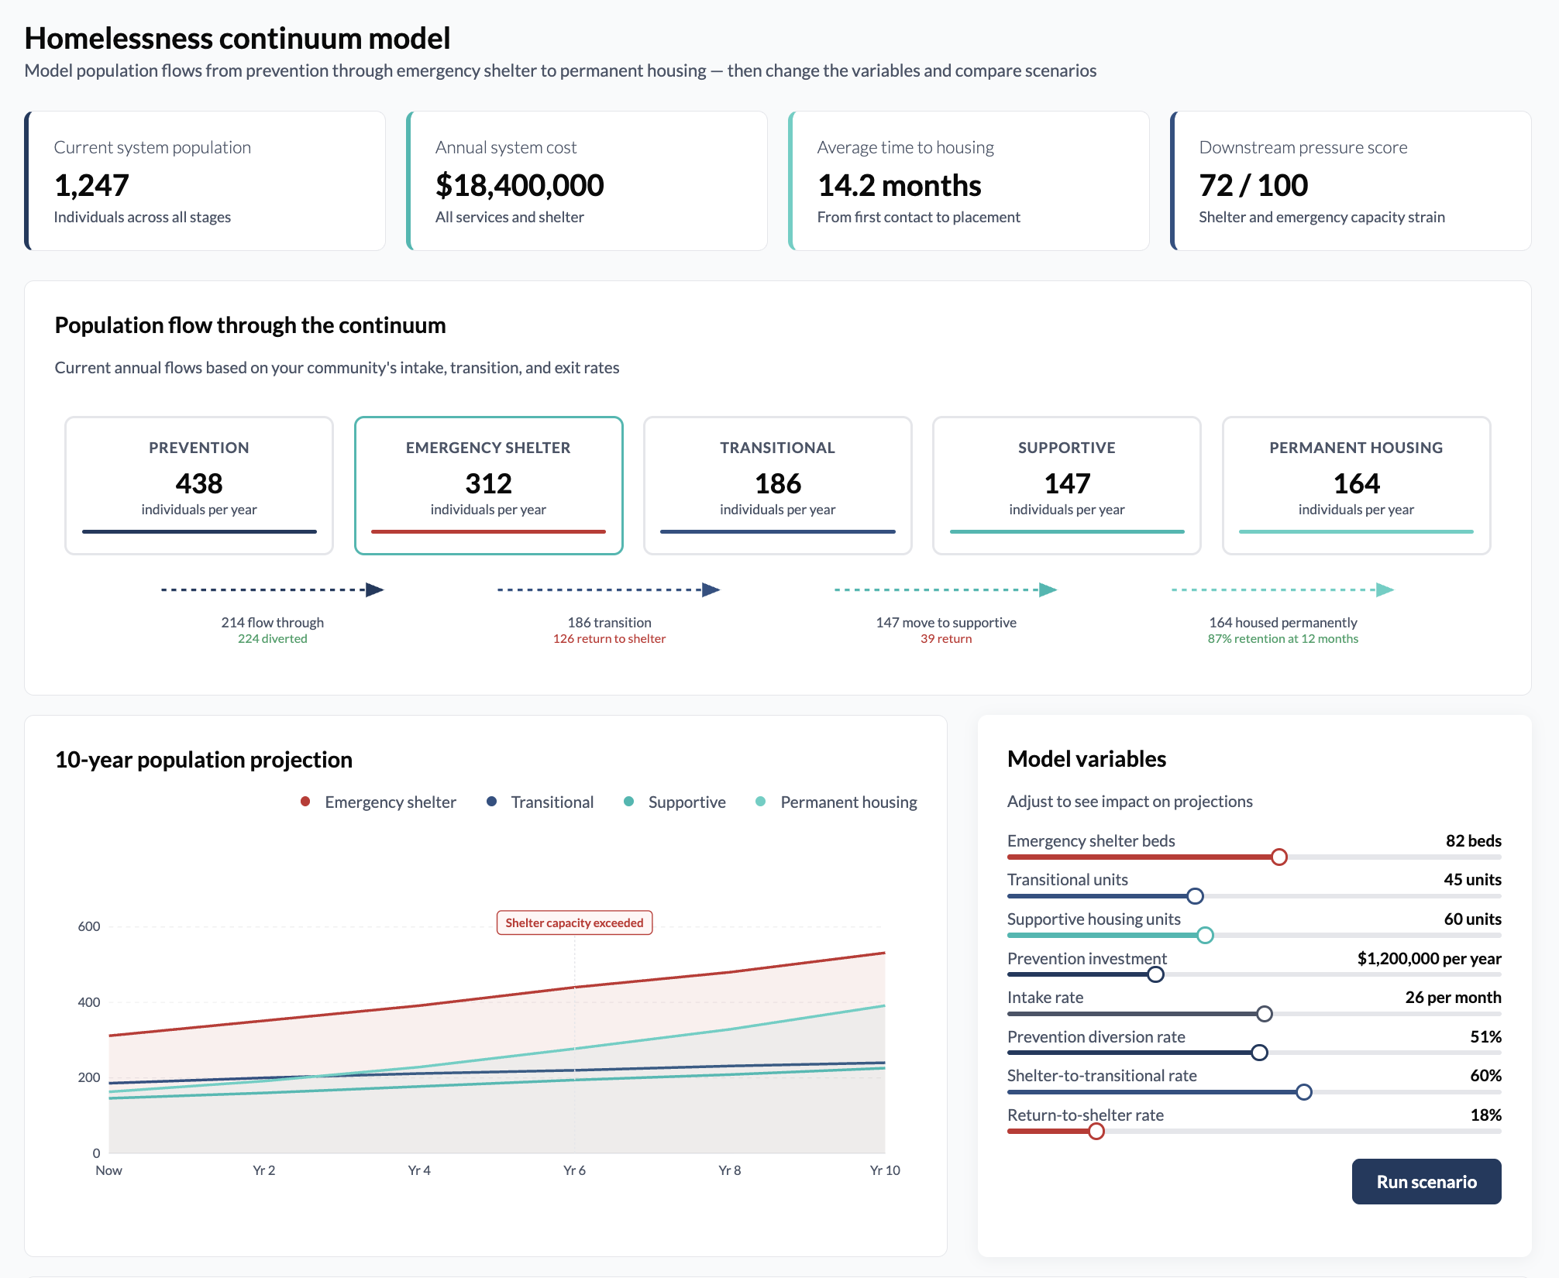The height and width of the screenshot is (1278, 1559).
Task: Toggle Permanent housing legend entry
Action: [x=837, y=802]
